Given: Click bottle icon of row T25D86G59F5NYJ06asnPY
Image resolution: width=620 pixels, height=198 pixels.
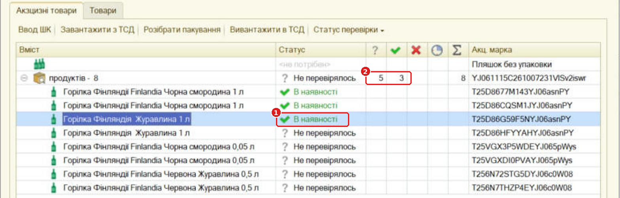Looking at the screenshot, I should 55,119.
